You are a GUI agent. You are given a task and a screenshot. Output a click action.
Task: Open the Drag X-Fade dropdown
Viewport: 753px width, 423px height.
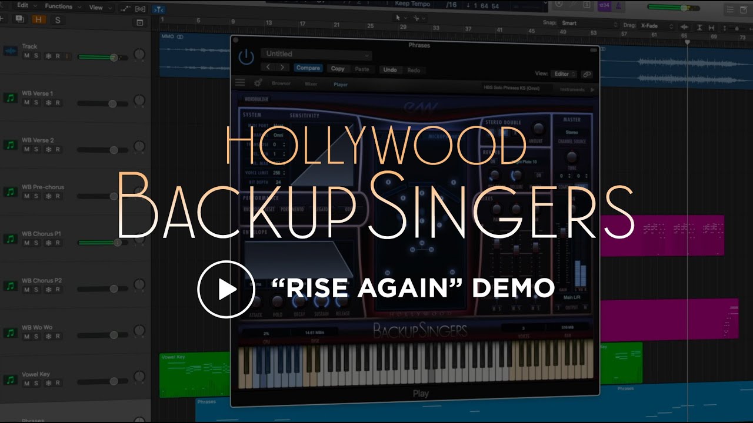pos(658,26)
